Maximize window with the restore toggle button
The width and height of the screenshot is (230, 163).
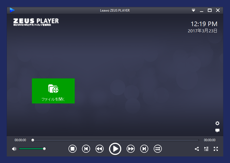(x=210, y=10)
